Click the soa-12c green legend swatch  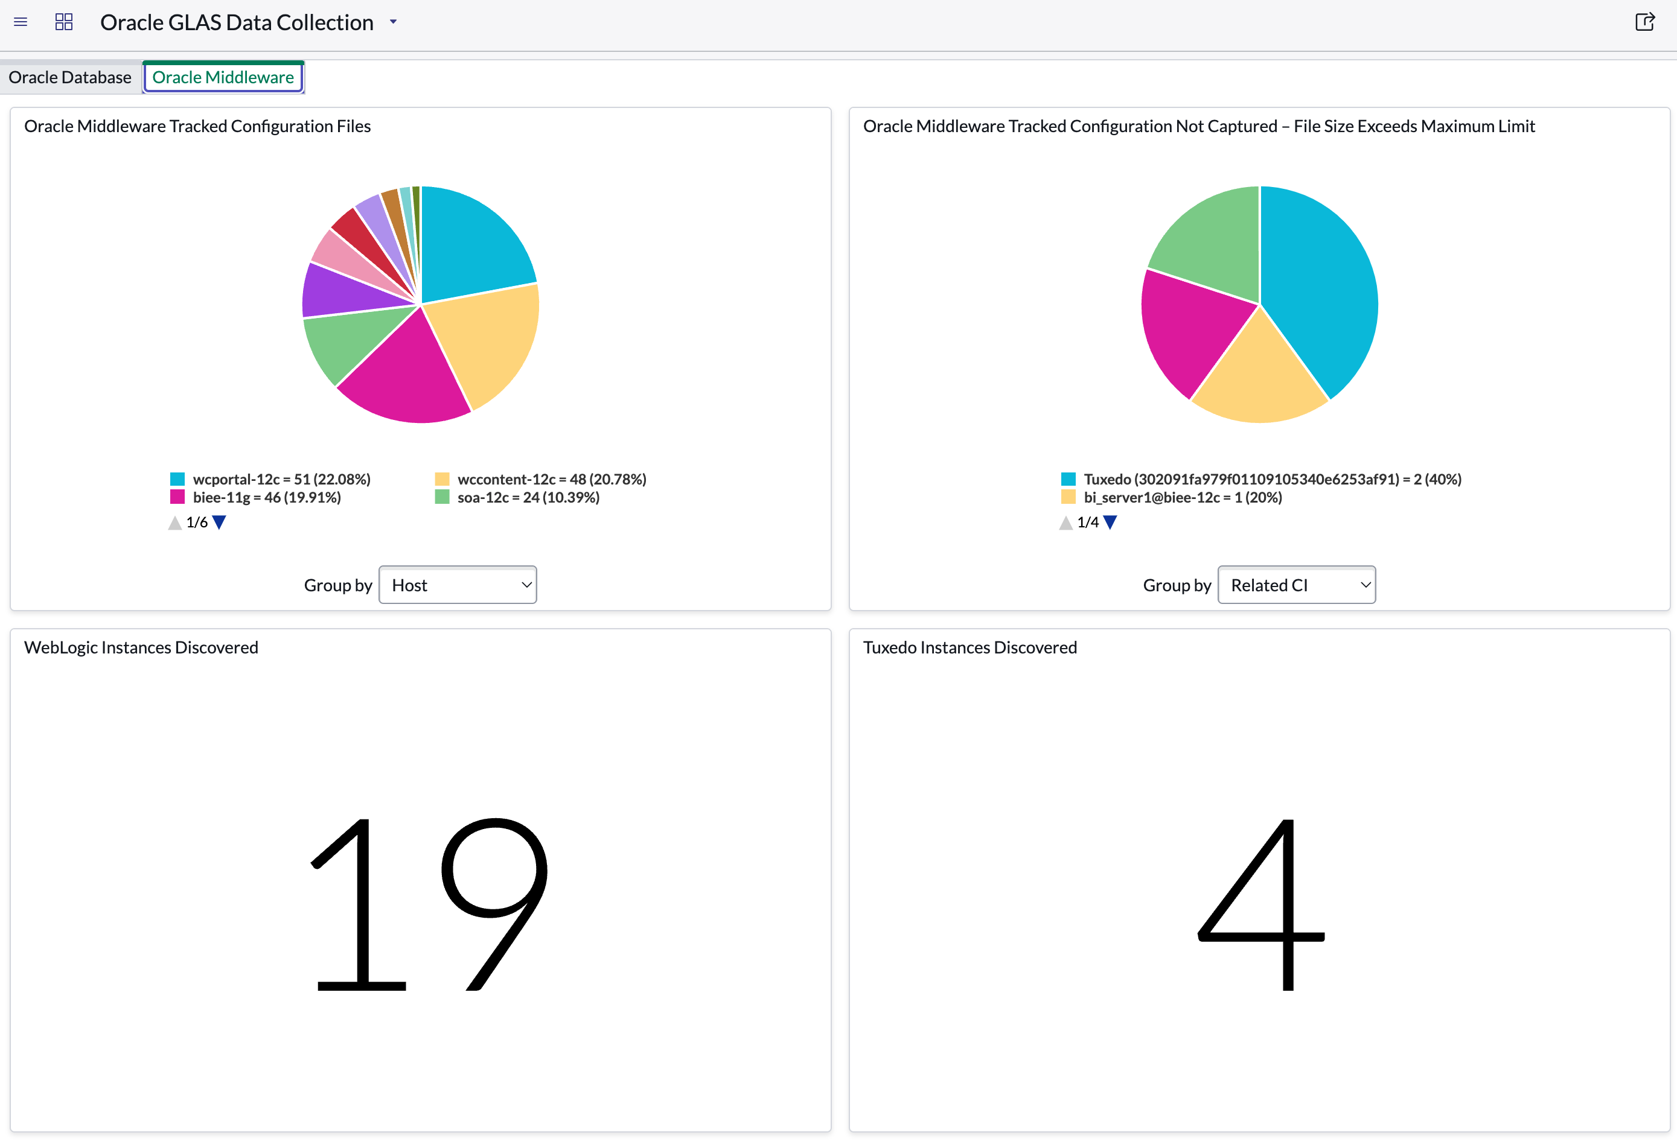point(442,497)
